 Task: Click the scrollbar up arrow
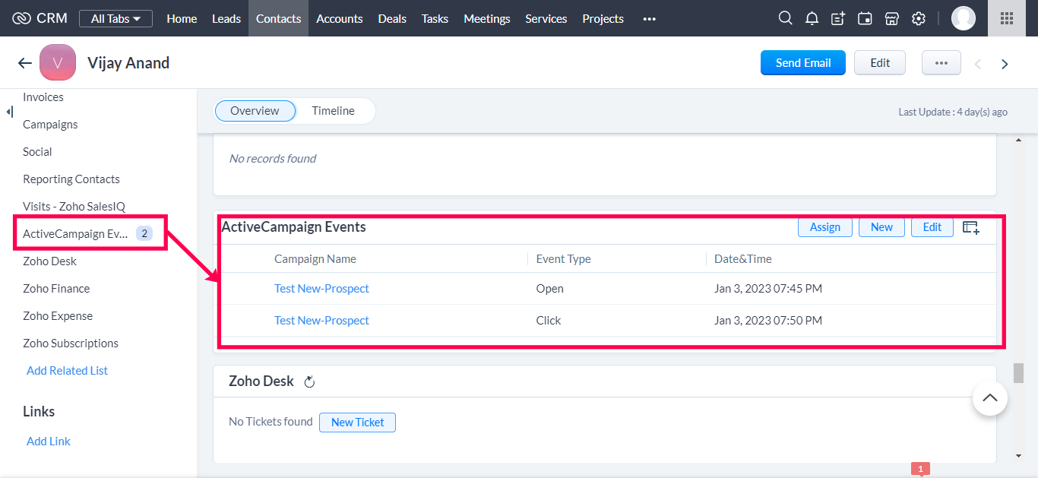tap(1018, 140)
